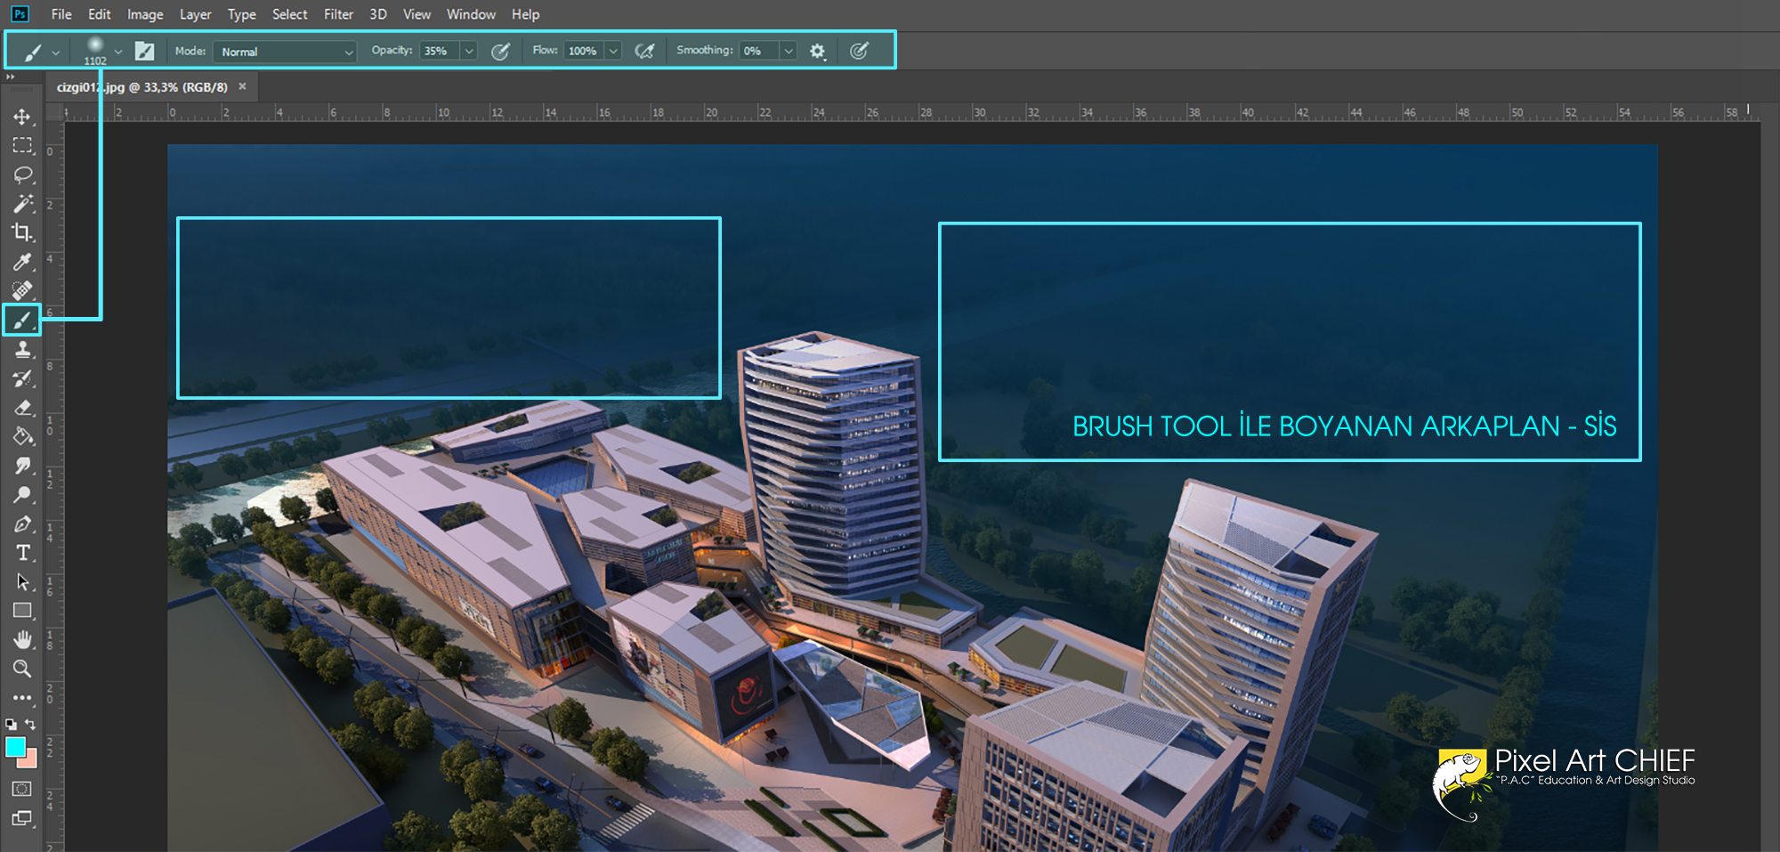Select the Zoom tool
Screen dimensions: 1780x852
(22, 669)
